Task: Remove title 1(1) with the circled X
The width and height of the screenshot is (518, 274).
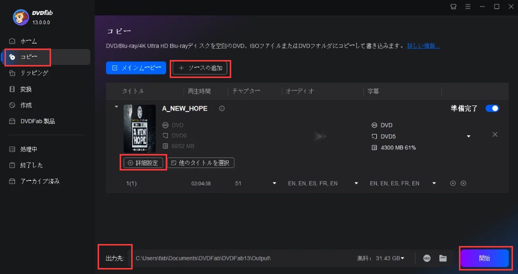Action: [463, 183]
